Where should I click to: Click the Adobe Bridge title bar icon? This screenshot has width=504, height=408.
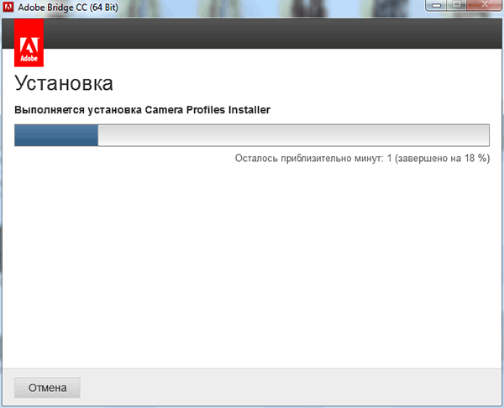[x=8, y=7]
